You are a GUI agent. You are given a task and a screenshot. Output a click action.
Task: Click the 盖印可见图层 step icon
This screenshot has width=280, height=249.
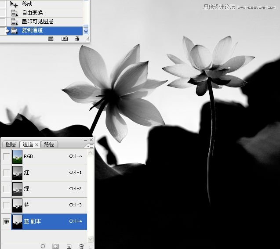[x=14, y=22]
